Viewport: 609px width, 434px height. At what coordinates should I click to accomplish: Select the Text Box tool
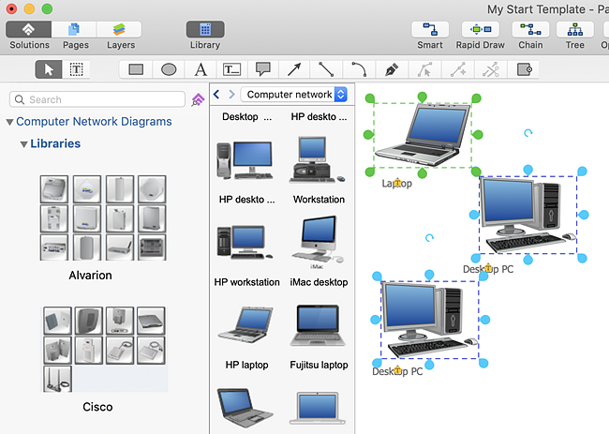pos(231,69)
